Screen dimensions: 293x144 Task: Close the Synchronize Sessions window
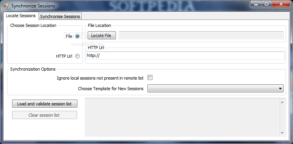(281, 4)
